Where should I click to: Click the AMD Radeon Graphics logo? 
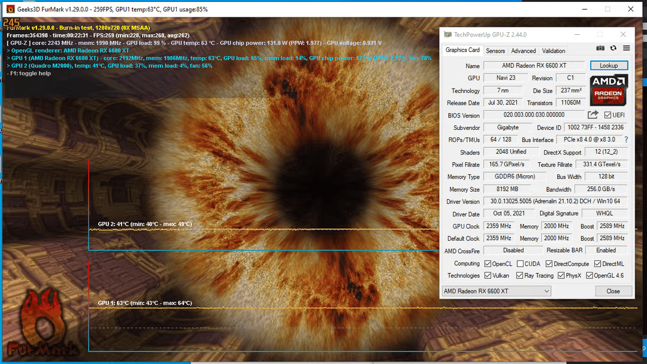pyautogui.click(x=609, y=90)
